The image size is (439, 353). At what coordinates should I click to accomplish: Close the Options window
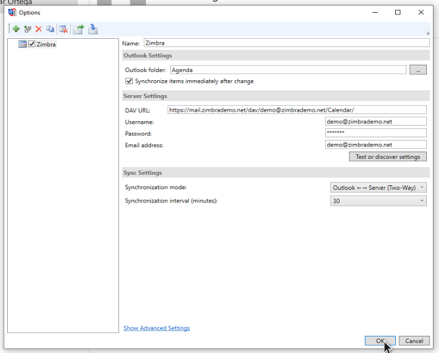point(421,12)
